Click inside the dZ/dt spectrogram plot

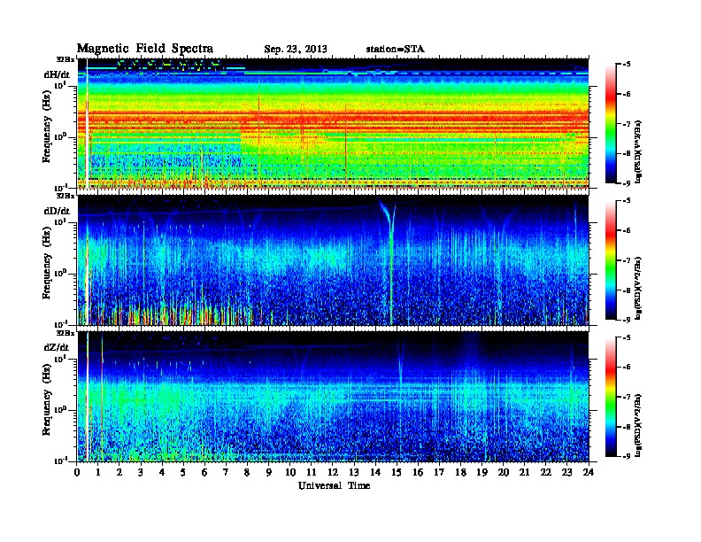coord(333,397)
